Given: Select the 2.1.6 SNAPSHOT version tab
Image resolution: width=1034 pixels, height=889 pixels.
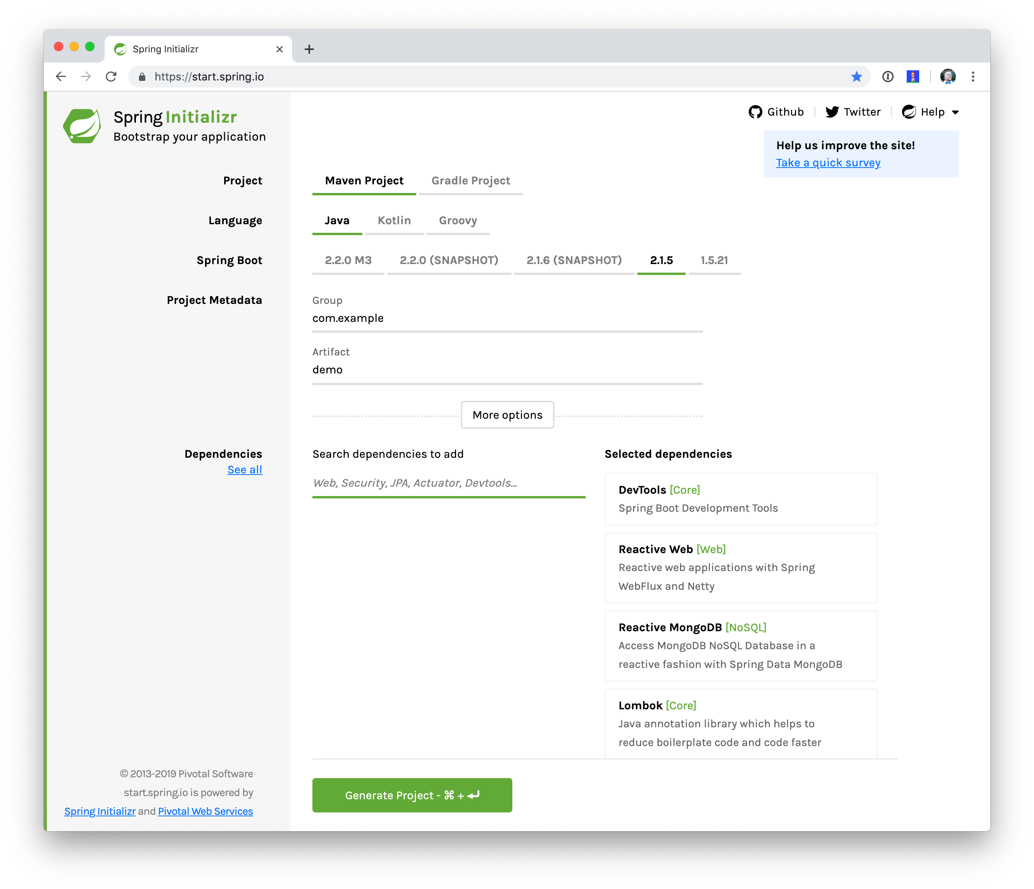Looking at the screenshot, I should tap(572, 259).
